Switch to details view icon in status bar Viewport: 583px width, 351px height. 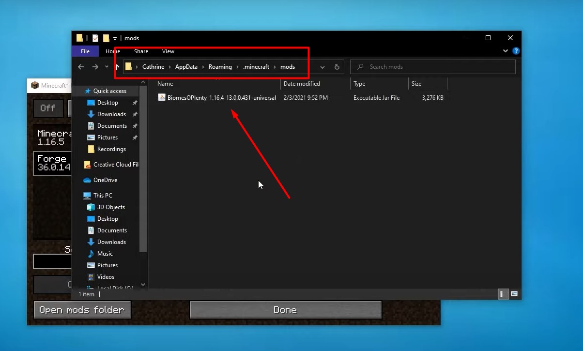point(503,294)
